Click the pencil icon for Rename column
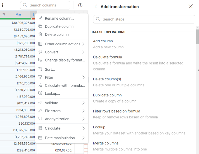The height and width of the screenshot is (154, 199). (40, 18)
